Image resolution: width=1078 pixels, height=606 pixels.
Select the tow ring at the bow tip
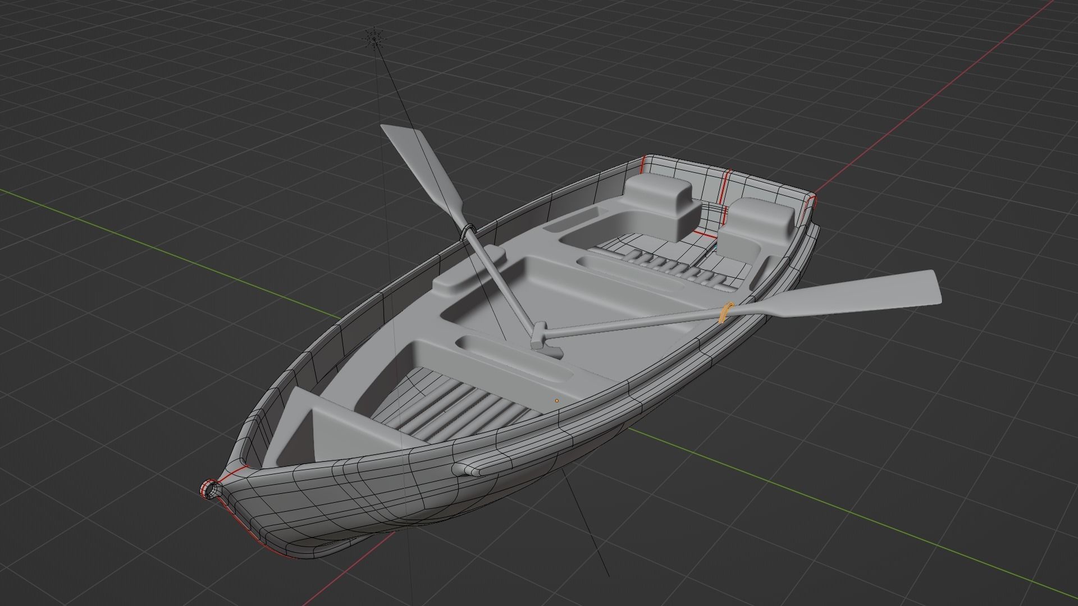[x=211, y=489]
